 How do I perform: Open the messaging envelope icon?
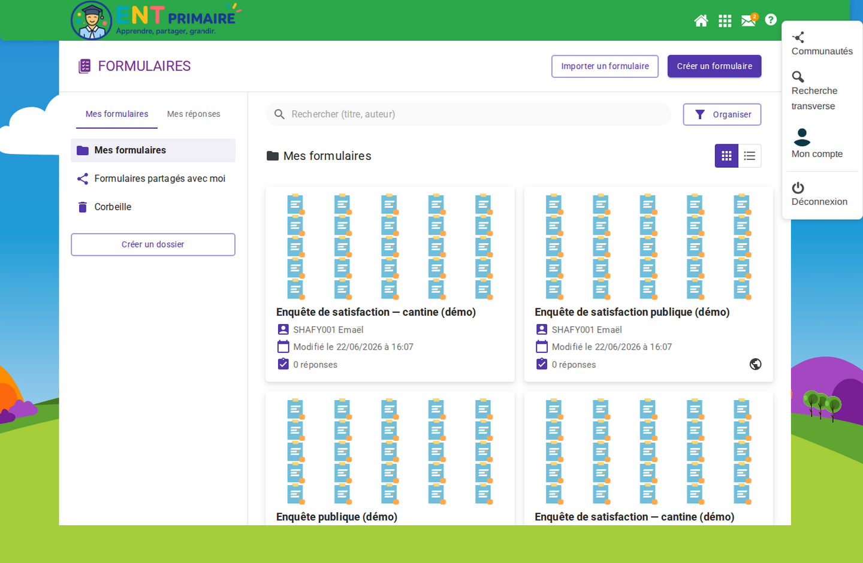(x=749, y=20)
